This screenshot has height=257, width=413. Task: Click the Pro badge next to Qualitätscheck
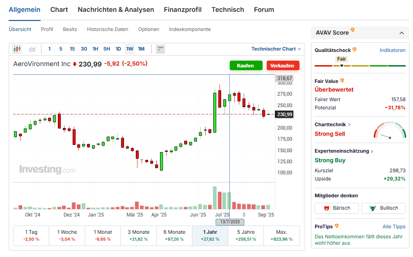pyautogui.click(x=354, y=50)
